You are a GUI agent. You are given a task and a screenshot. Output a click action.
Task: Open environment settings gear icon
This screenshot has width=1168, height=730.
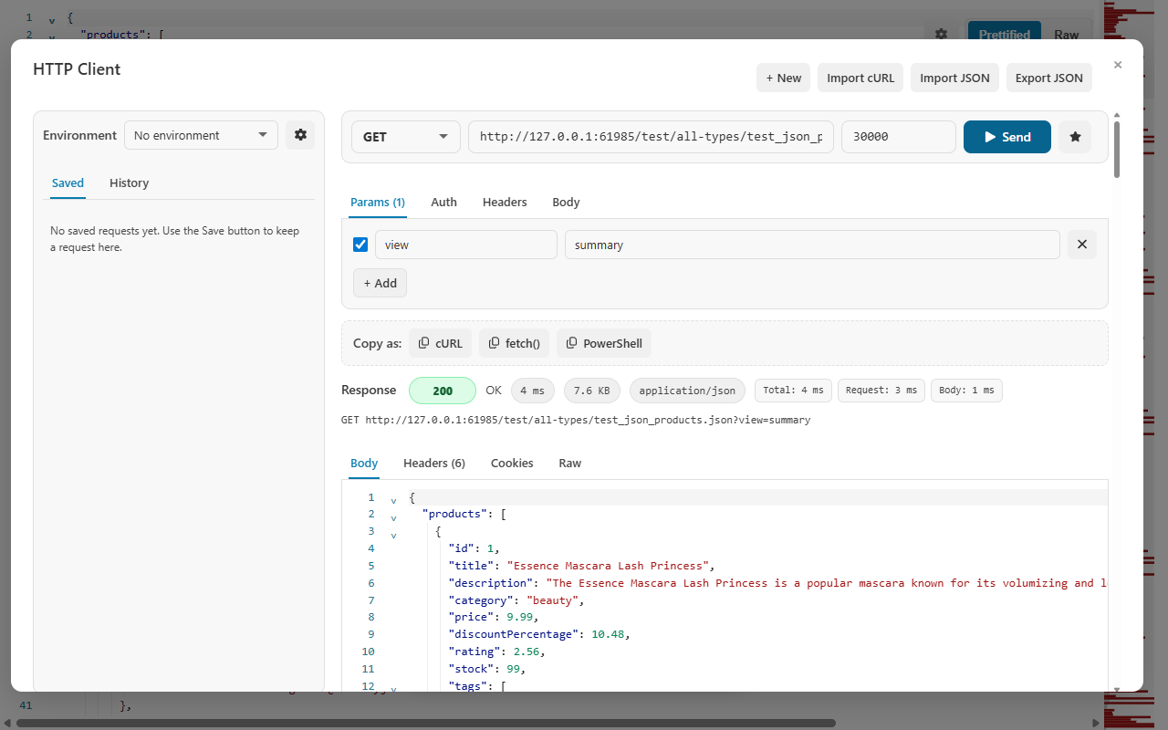click(300, 135)
